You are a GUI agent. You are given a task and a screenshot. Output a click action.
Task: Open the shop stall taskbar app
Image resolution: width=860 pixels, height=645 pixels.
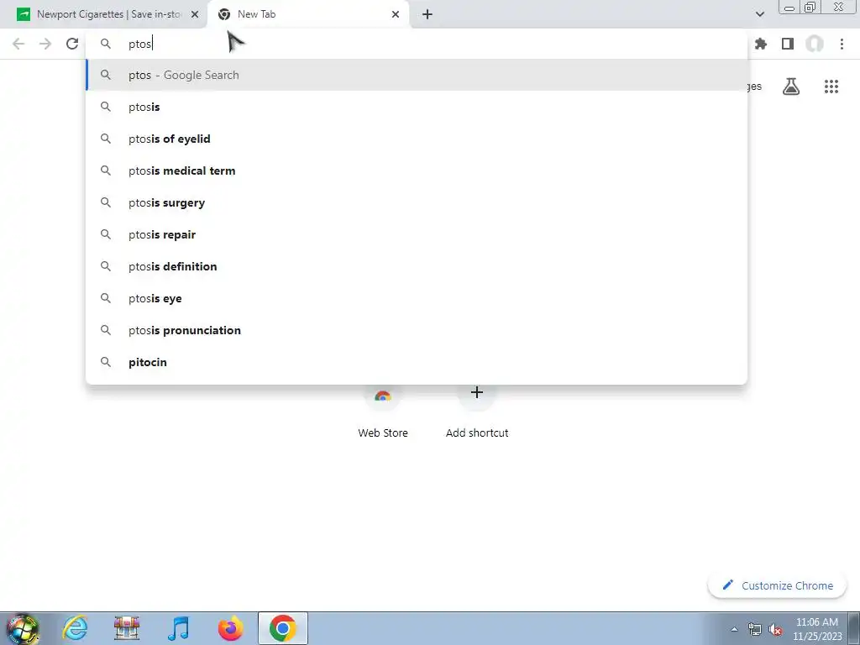tap(127, 628)
